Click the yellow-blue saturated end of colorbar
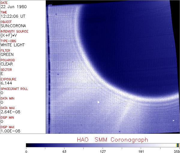180x153 pixels. 178,146
